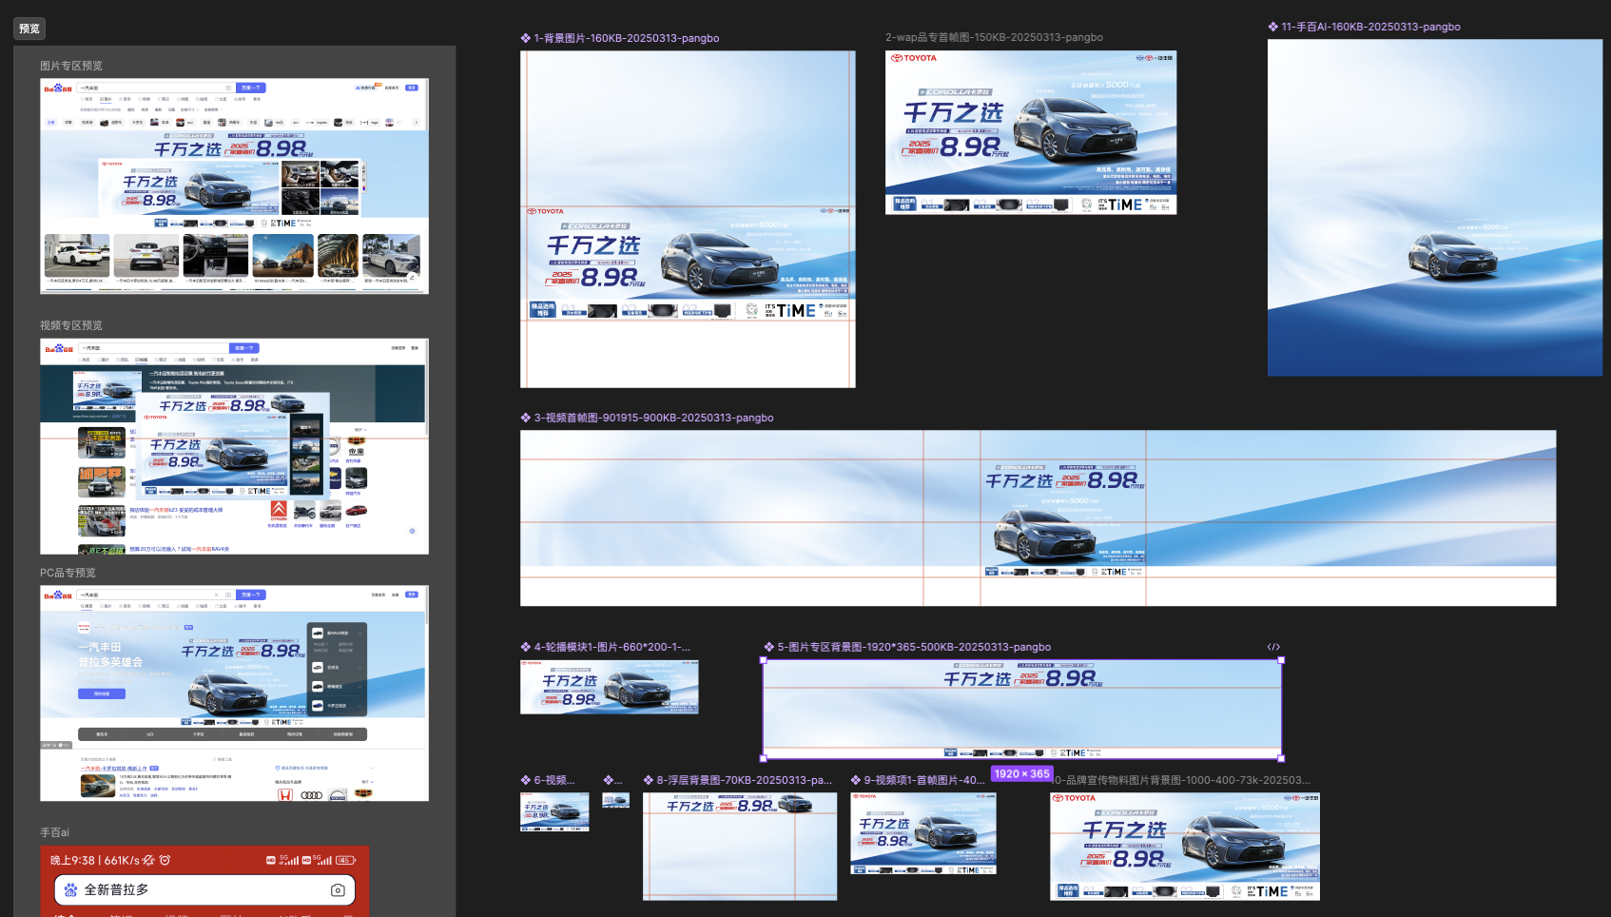This screenshot has height=917, width=1611.
Task: Select the frame label 3-视频首帧图-901915-900KB-20250313-pangbo
Action: [x=653, y=418]
